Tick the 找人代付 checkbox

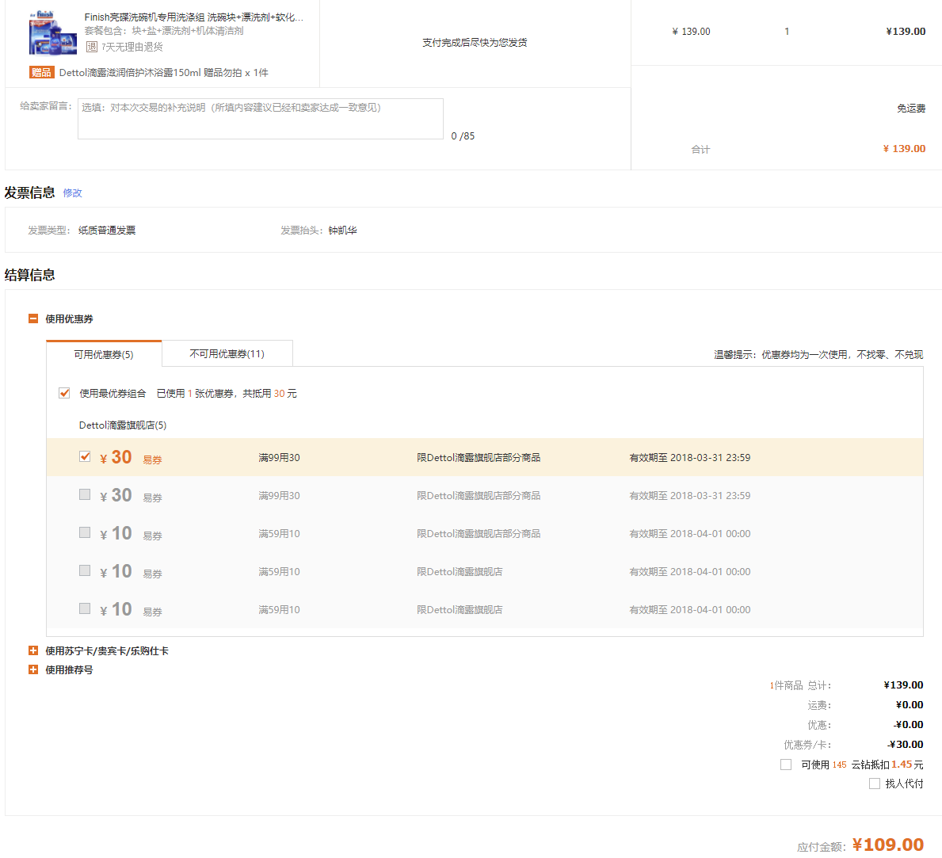point(875,784)
